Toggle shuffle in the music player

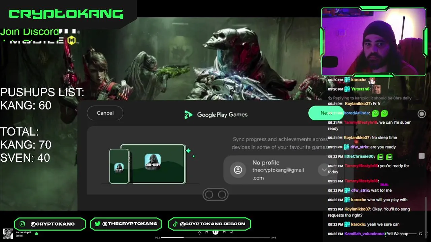[199, 232]
